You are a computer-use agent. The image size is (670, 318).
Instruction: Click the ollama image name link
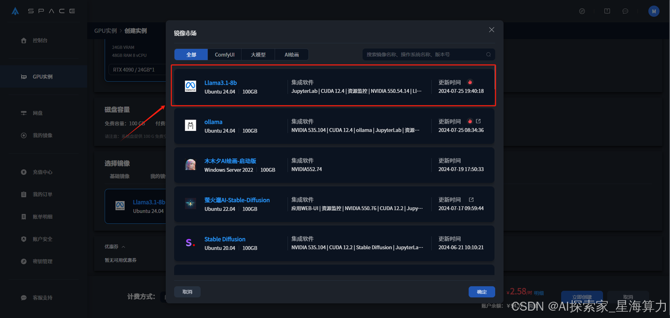tap(213, 122)
